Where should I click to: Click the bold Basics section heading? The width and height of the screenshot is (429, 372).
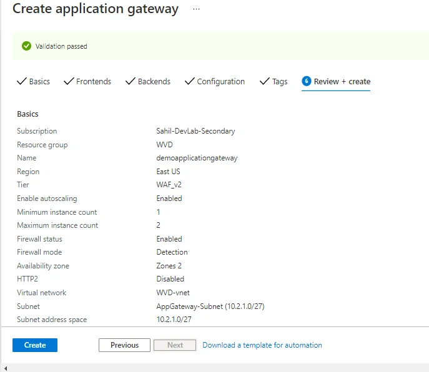[27, 114]
